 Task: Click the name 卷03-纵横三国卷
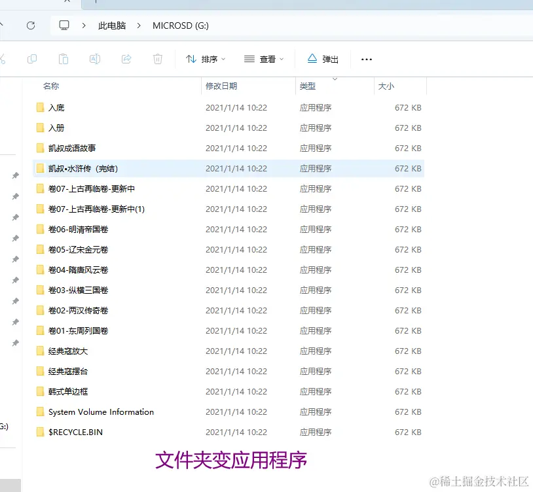pyautogui.click(x=78, y=290)
